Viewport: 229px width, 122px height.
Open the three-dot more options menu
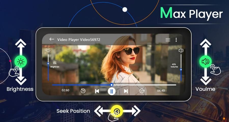pyautogui.click(x=176, y=40)
